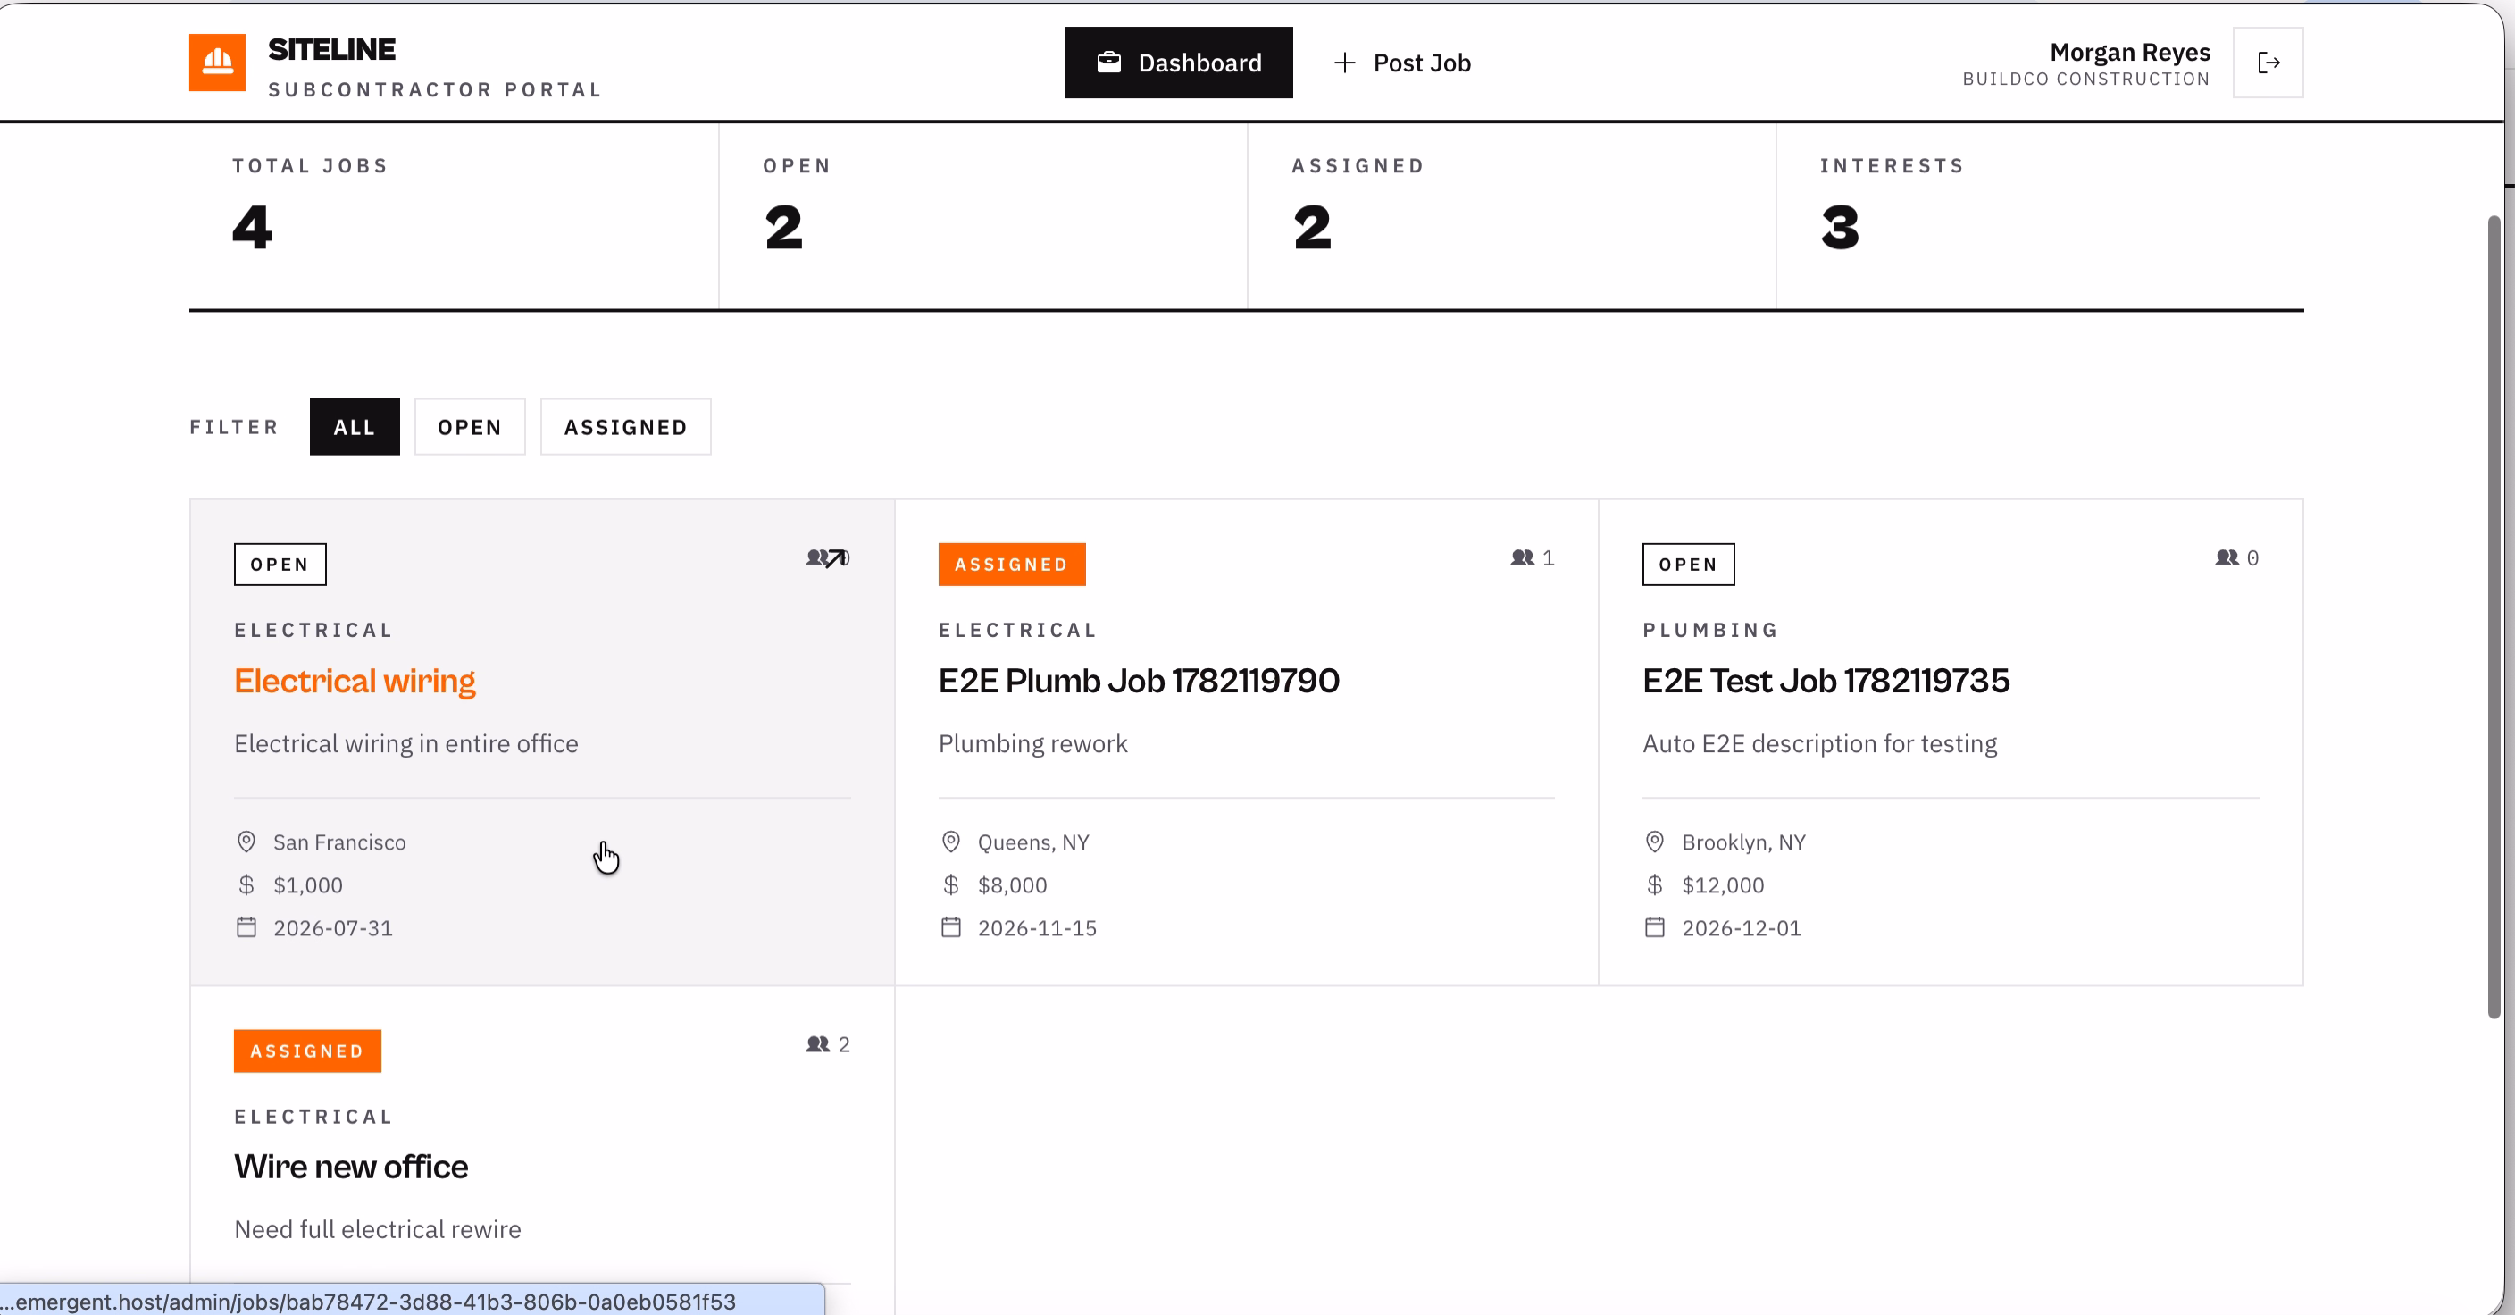
Task: Click BUILDCO CONSTRUCTION company label
Action: click(x=2086, y=80)
